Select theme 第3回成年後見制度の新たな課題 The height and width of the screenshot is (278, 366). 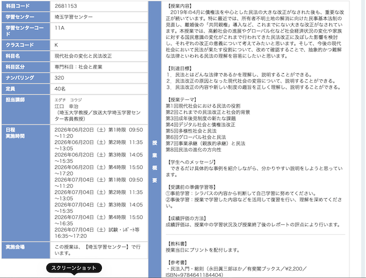[x=201, y=118]
